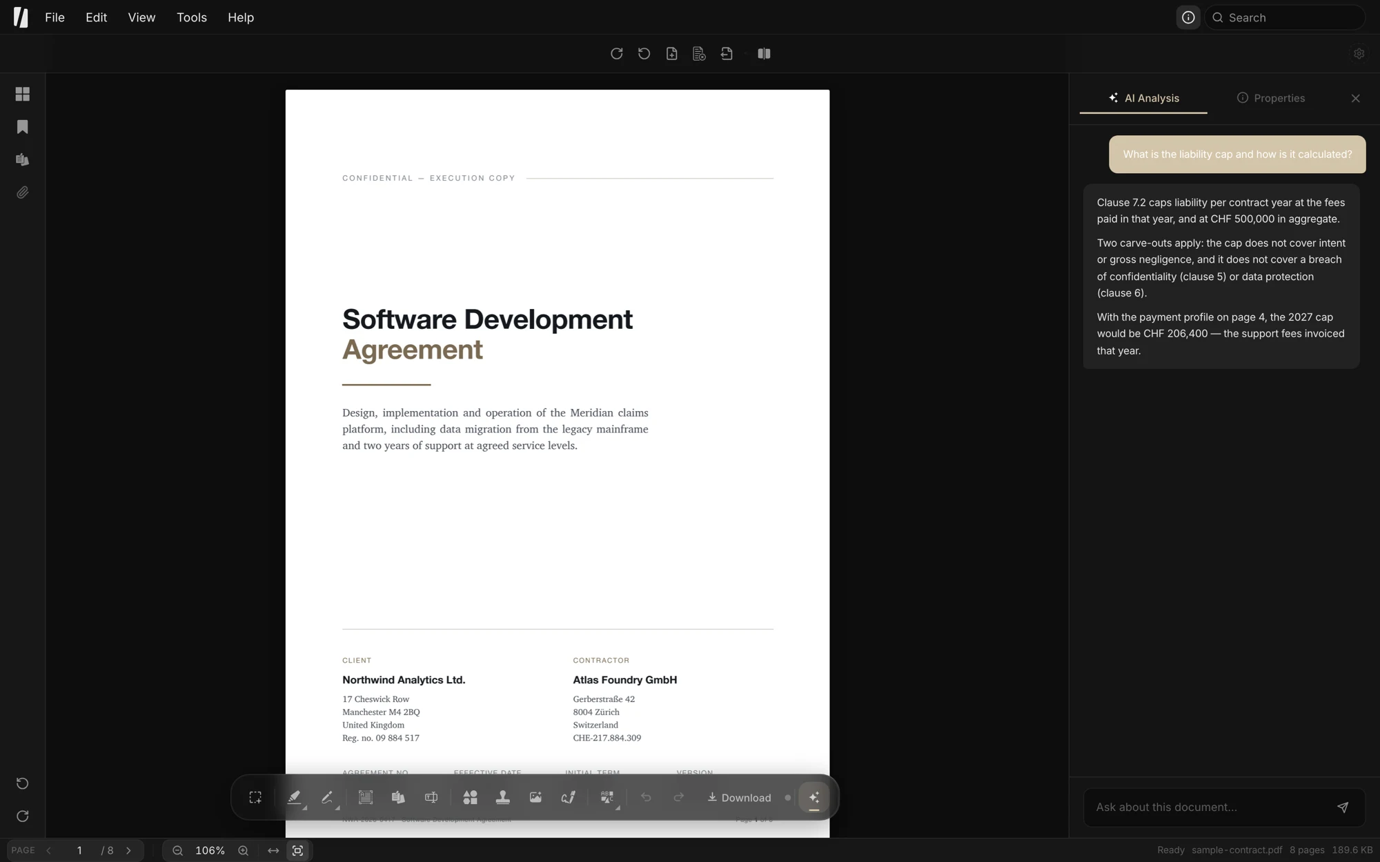1380x862 pixels.
Task: Open the shapes tool
Action: [x=470, y=797]
